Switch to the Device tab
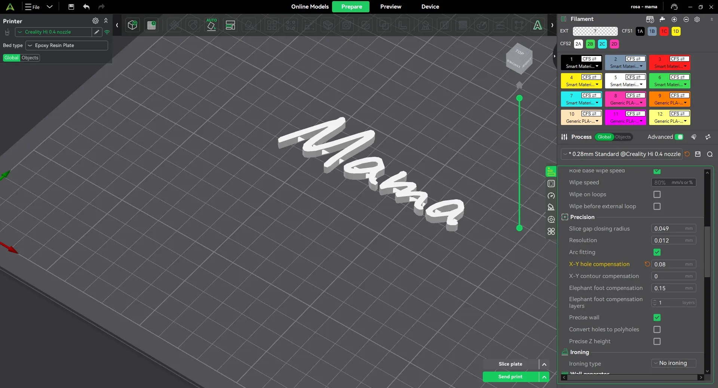Screen dimensions: 718x388 430,7
